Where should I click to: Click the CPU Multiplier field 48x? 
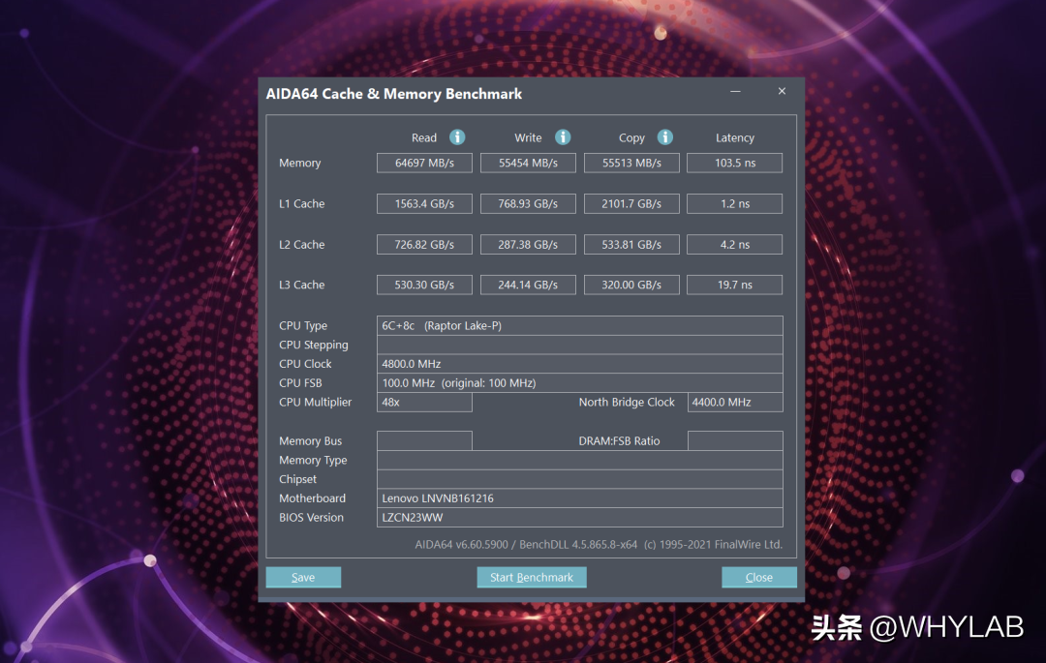pos(424,403)
